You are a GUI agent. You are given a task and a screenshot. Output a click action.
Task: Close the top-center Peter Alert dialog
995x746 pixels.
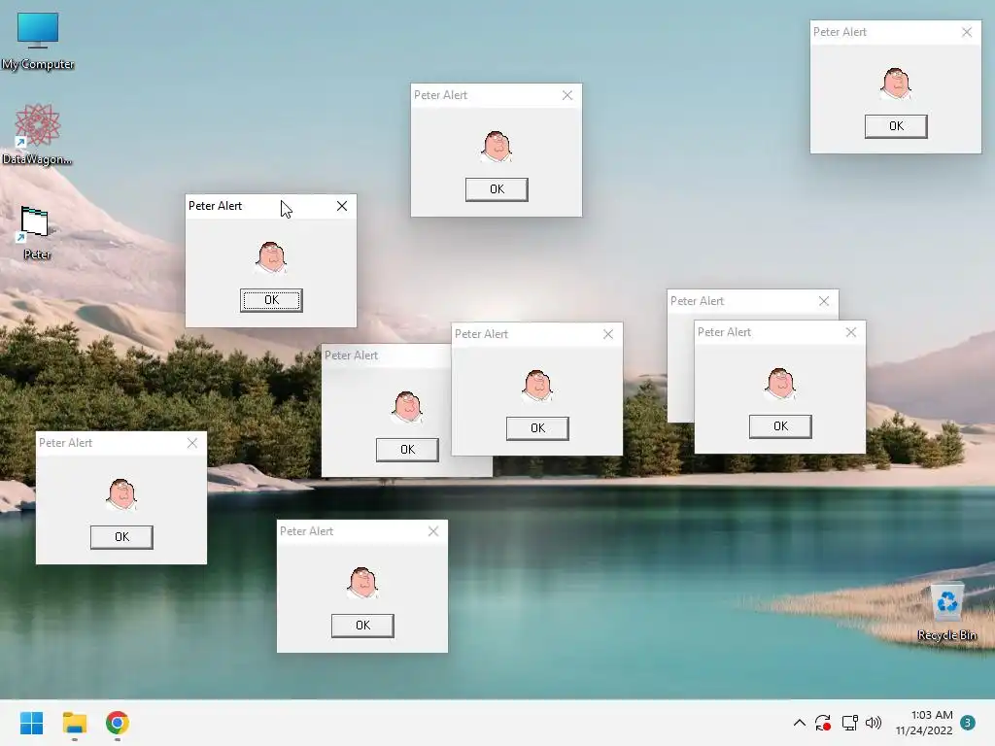pyautogui.click(x=567, y=95)
